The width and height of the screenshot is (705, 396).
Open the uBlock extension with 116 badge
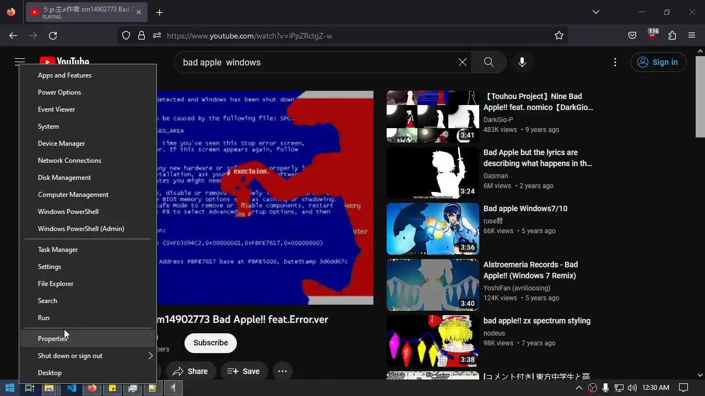(x=653, y=35)
